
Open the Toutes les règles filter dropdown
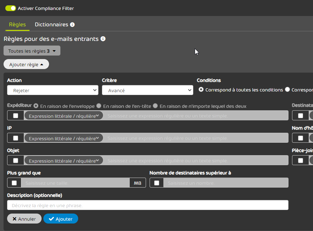[x=32, y=51]
